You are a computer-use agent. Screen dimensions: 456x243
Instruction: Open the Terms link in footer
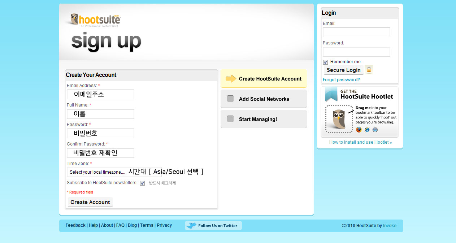[147, 225]
